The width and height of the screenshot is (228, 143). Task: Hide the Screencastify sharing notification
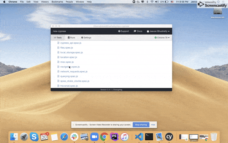[153, 125]
